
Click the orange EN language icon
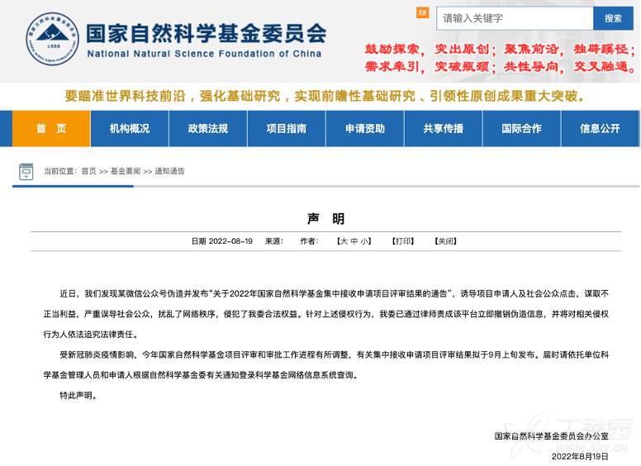click(422, 13)
